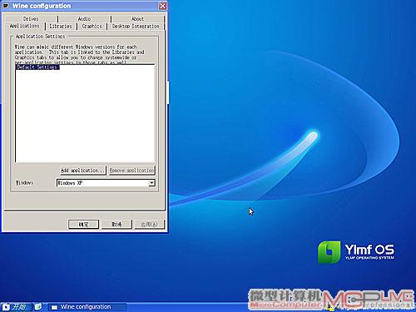Screen dimensions: 416x312
Task: Click the quick launch icon beside start
Action: pyautogui.click(x=38, y=307)
